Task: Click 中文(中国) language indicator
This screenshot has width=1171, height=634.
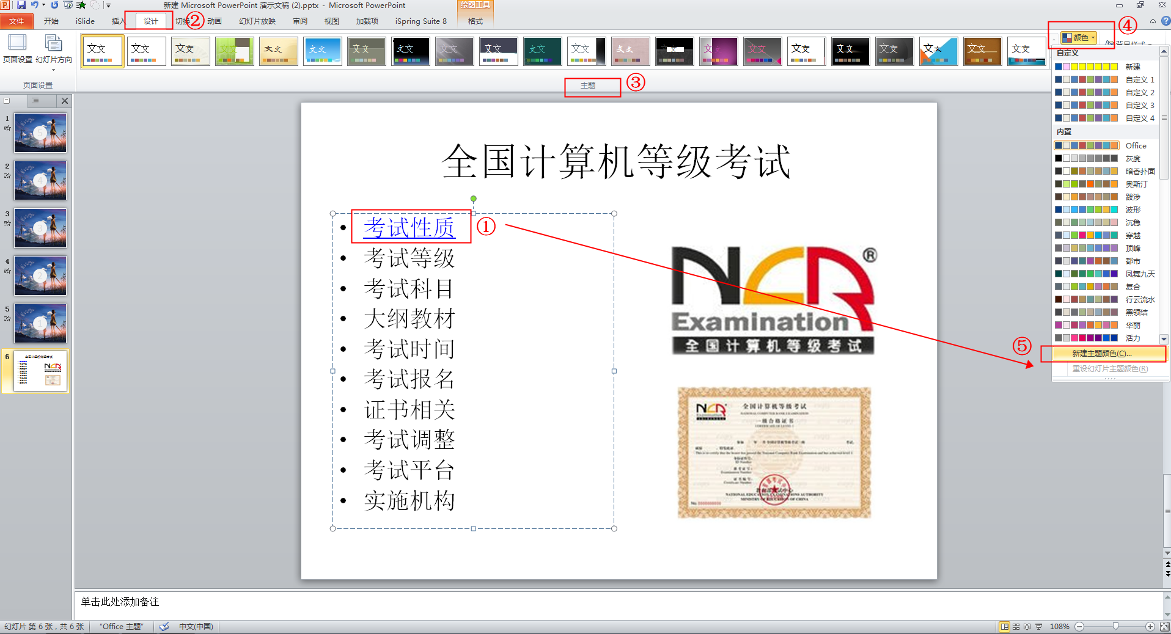Action: pos(196,627)
